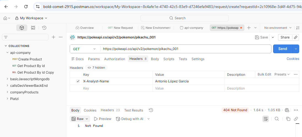Open the Debug with AI dropdown chevron

point(149,119)
